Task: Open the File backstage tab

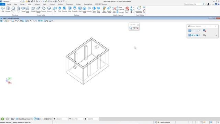Action: click(x=3, y=4)
